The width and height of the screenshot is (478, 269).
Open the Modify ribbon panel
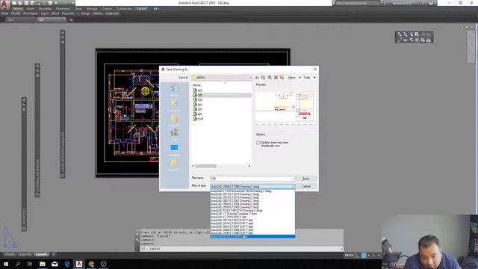coord(16,13)
